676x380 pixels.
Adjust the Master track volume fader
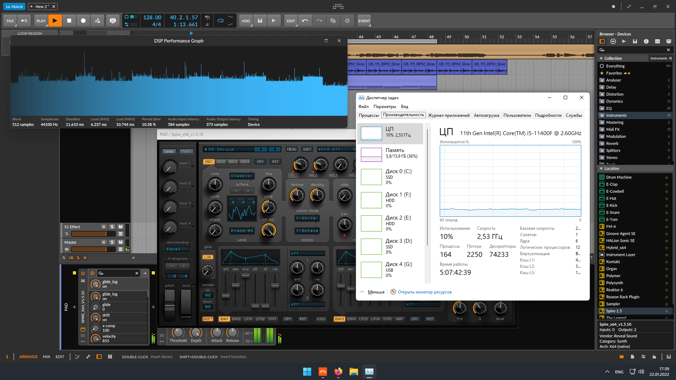pos(93,249)
